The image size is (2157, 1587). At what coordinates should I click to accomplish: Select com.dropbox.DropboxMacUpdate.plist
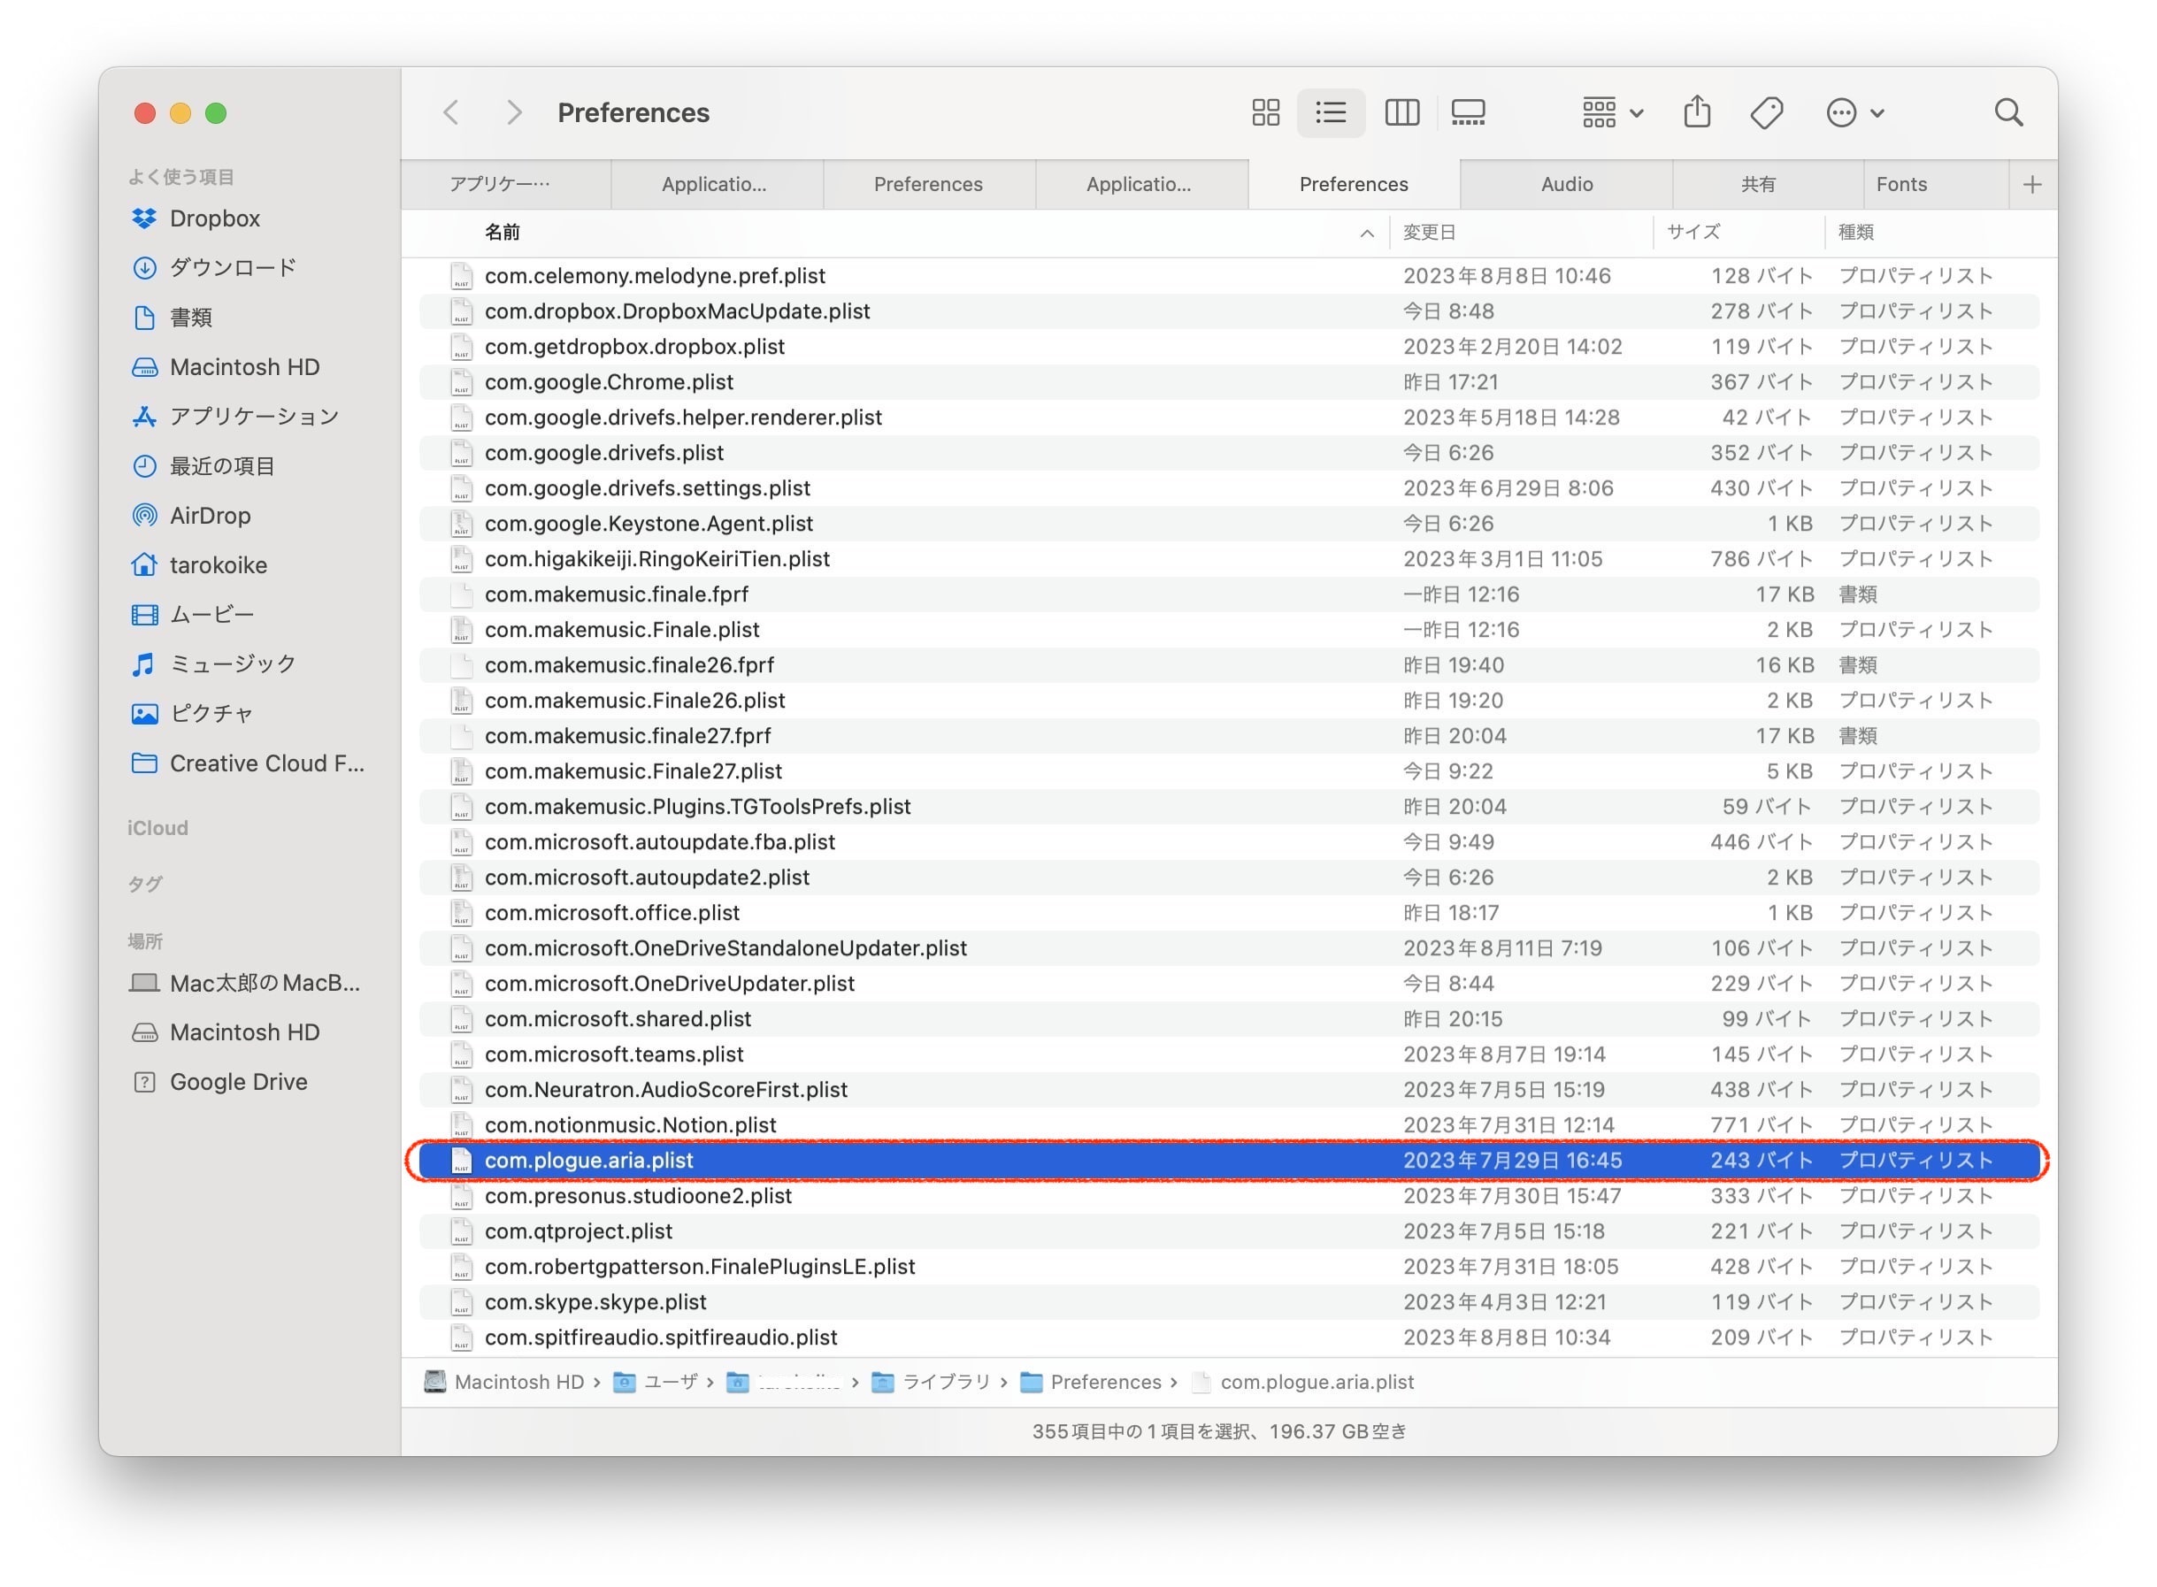(1229, 311)
